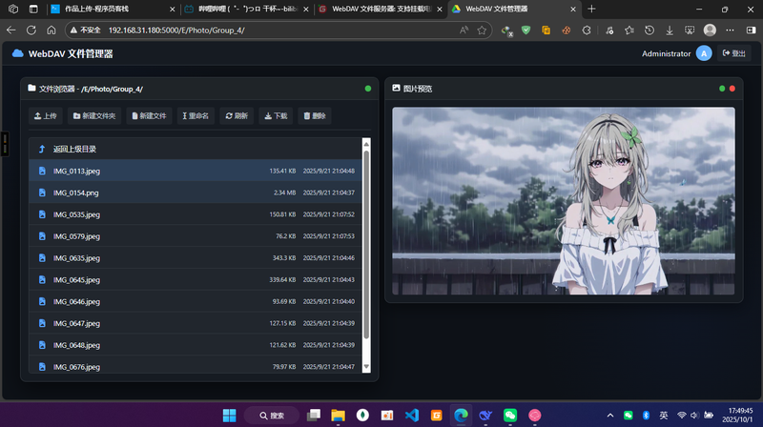Screen dimensions: 763x427
Task: Select file IMG_0154.png
Action: (196, 193)
